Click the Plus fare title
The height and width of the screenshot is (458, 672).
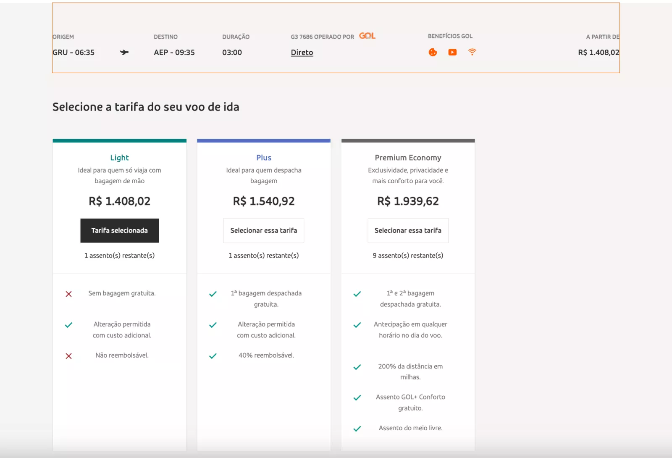pos(264,158)
